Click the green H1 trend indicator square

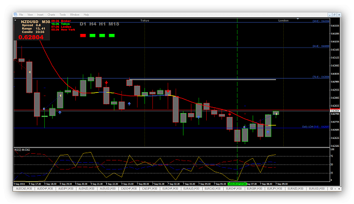102,36
